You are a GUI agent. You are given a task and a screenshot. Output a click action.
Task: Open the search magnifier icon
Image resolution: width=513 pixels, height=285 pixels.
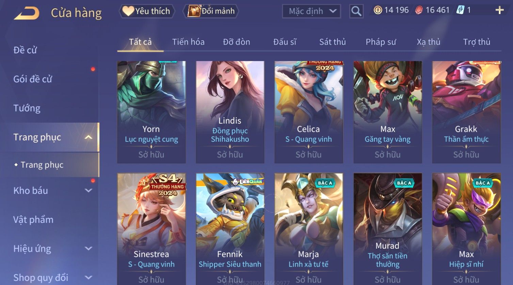click(x=356, y=11)
